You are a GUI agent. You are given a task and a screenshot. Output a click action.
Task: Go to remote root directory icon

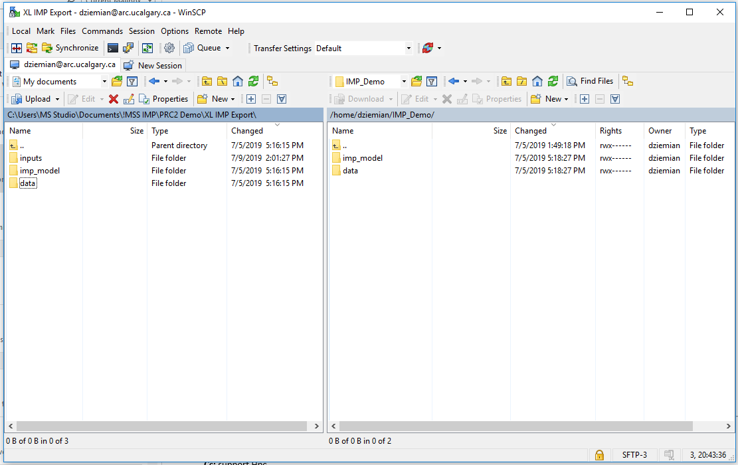click(521, 82)
